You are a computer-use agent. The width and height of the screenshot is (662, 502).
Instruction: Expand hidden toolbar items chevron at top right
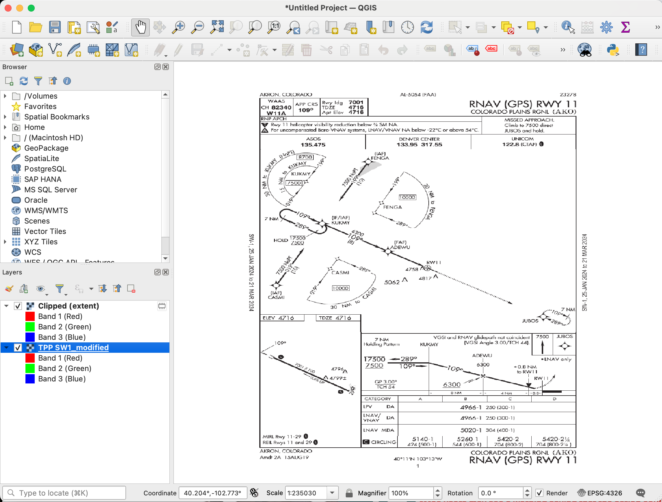657,27
